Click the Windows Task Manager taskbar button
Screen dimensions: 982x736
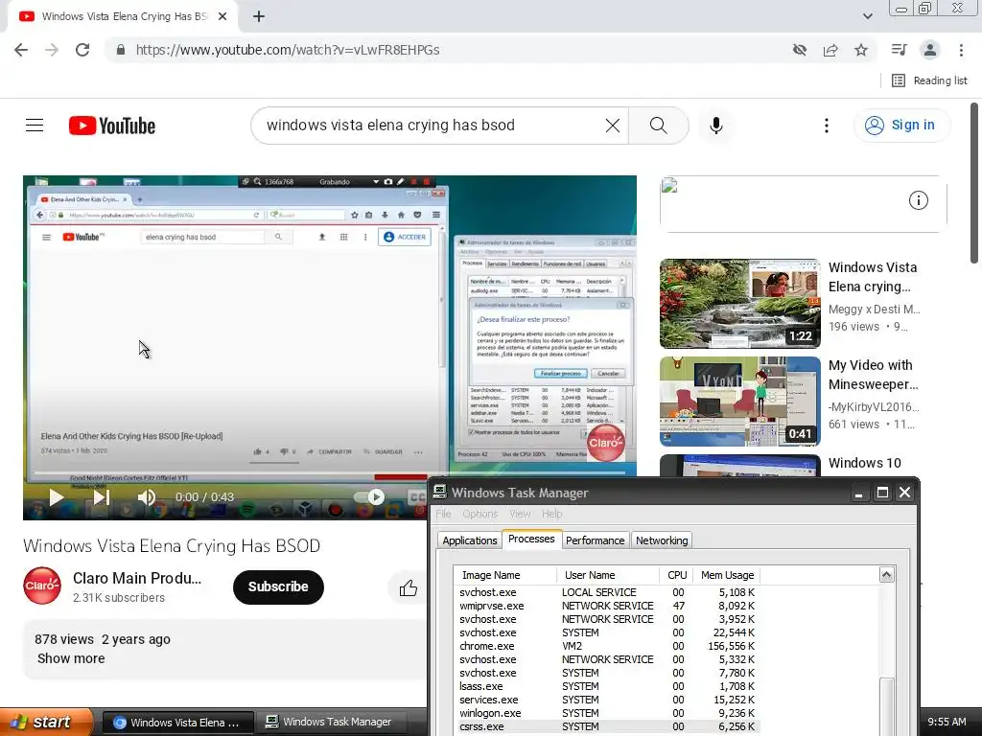pyautogui.click(x=332, y=723)
